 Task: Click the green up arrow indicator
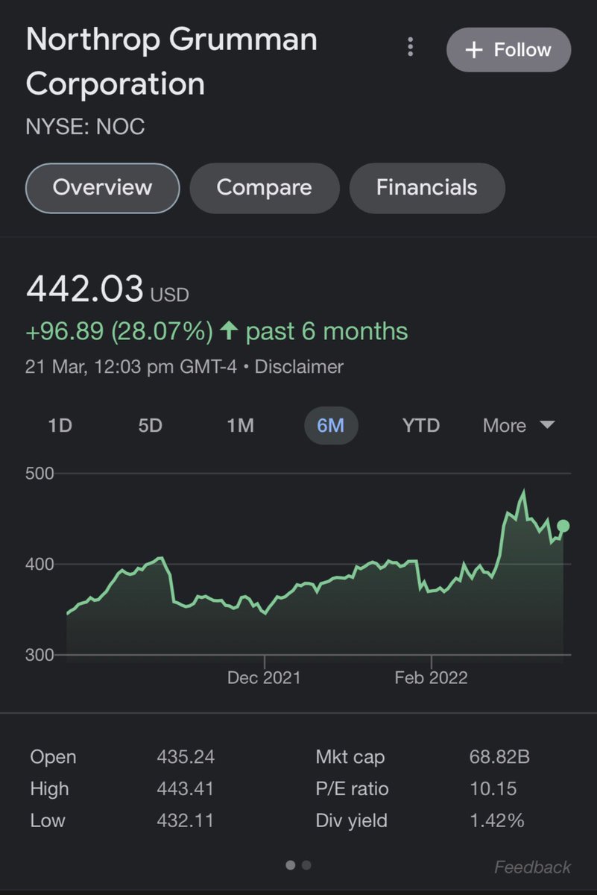pos(230,330)
